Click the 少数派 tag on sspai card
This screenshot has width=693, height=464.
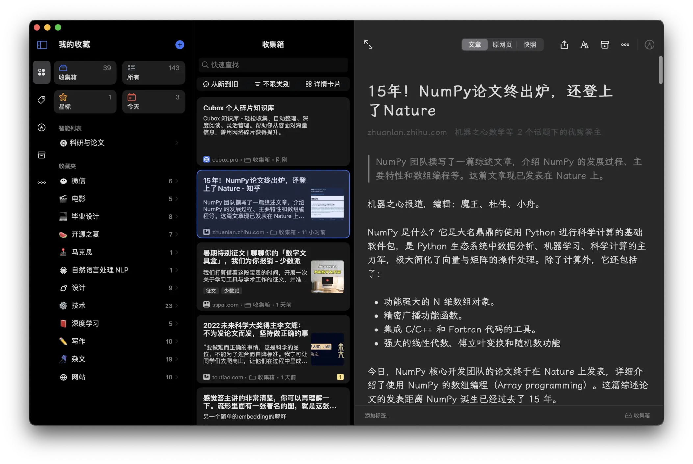click(x=232, y=291)
